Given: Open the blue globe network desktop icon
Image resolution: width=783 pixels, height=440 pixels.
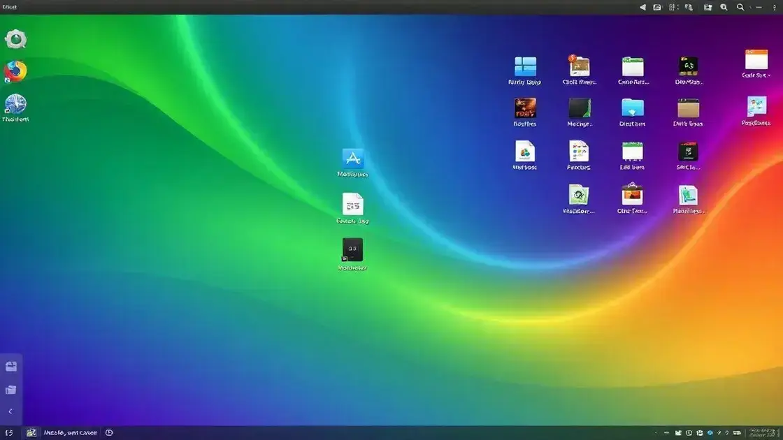Looking at the screenshot, I should pos(15,104).
